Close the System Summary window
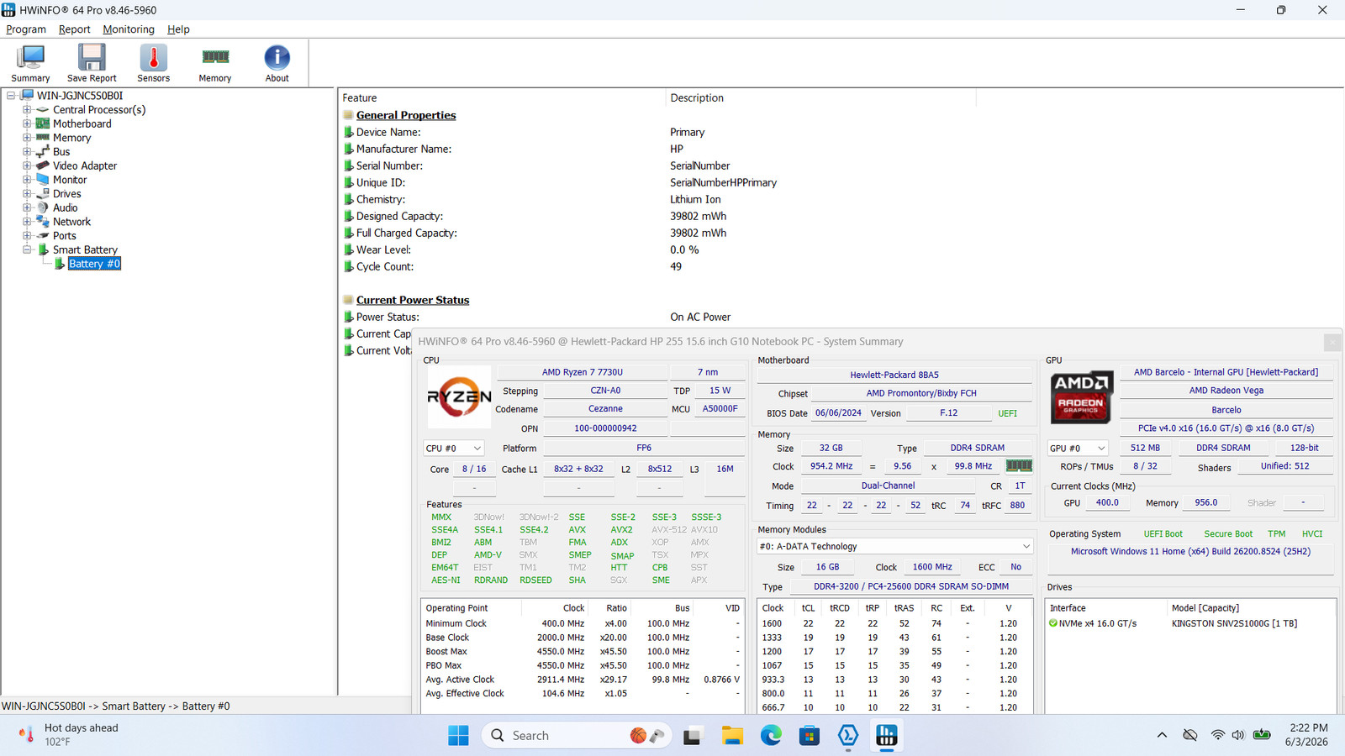 pyautogui.click(x=1332, y=342)
